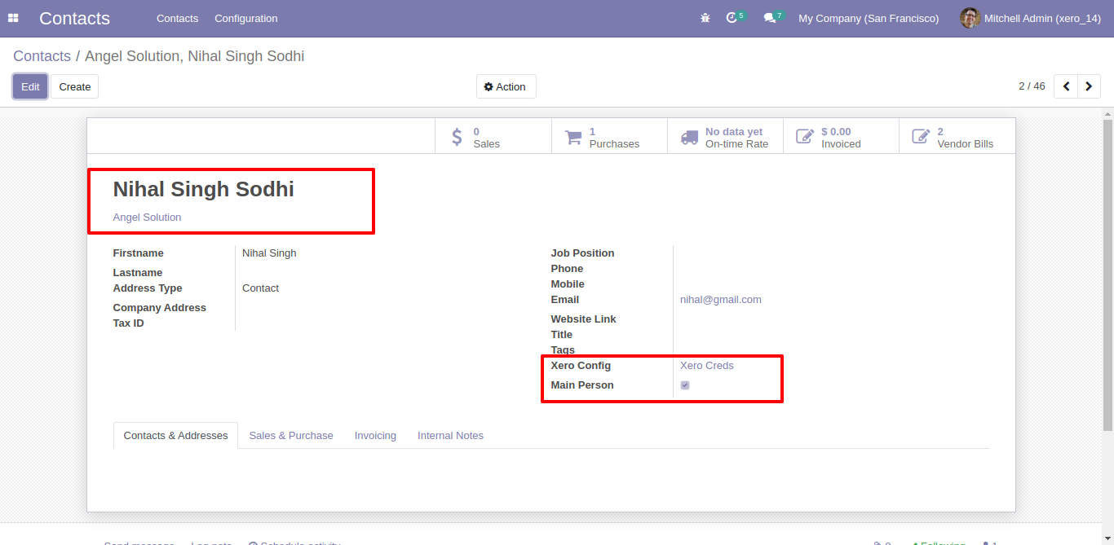Click the Vendor Bills pencil icon
Screen dimensions: 1114x545
pyautogui.click(x=921, y=137)
